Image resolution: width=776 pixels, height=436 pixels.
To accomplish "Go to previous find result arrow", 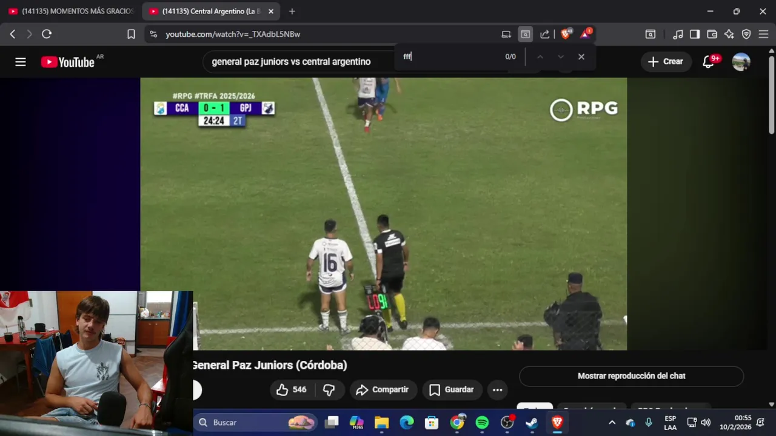I will pos(540,56).
